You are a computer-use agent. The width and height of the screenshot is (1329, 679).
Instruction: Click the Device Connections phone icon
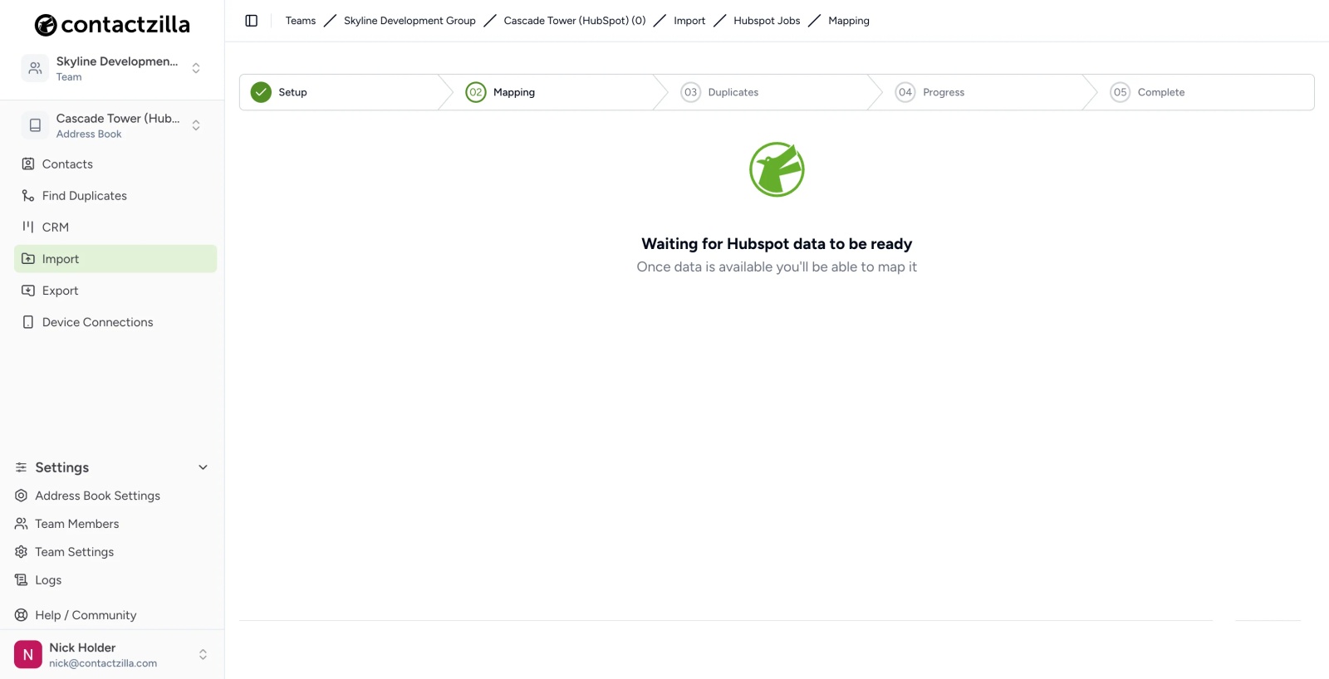(x=28, y=322)
